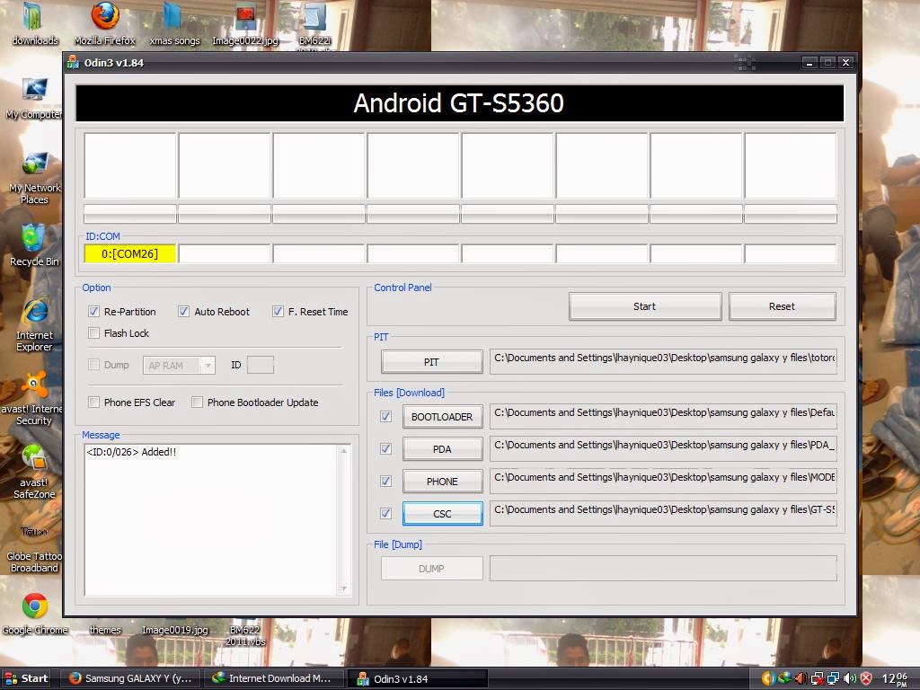The height and width of the screenshot is (690, 920).
Task: Click the PHONE browse button
Action: (x=442, y=482)
